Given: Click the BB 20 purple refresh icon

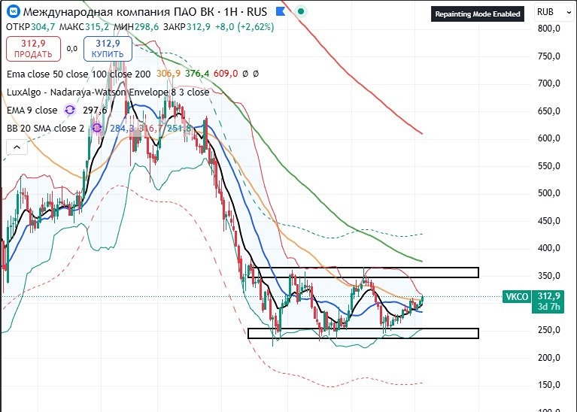Looking at the screenshot, I should pos(97,128).
